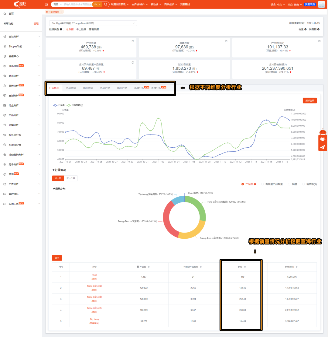Select the 有销量产品数量 radio option

point(262,184)
